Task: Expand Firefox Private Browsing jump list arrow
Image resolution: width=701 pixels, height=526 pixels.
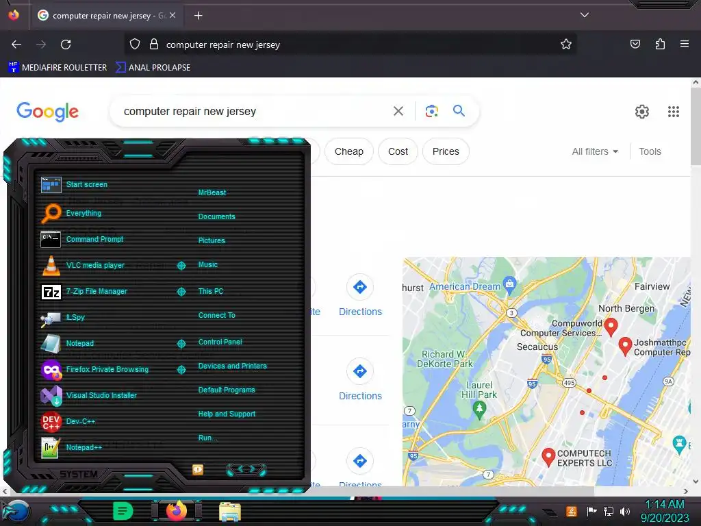Action: (x=181, y=369)
